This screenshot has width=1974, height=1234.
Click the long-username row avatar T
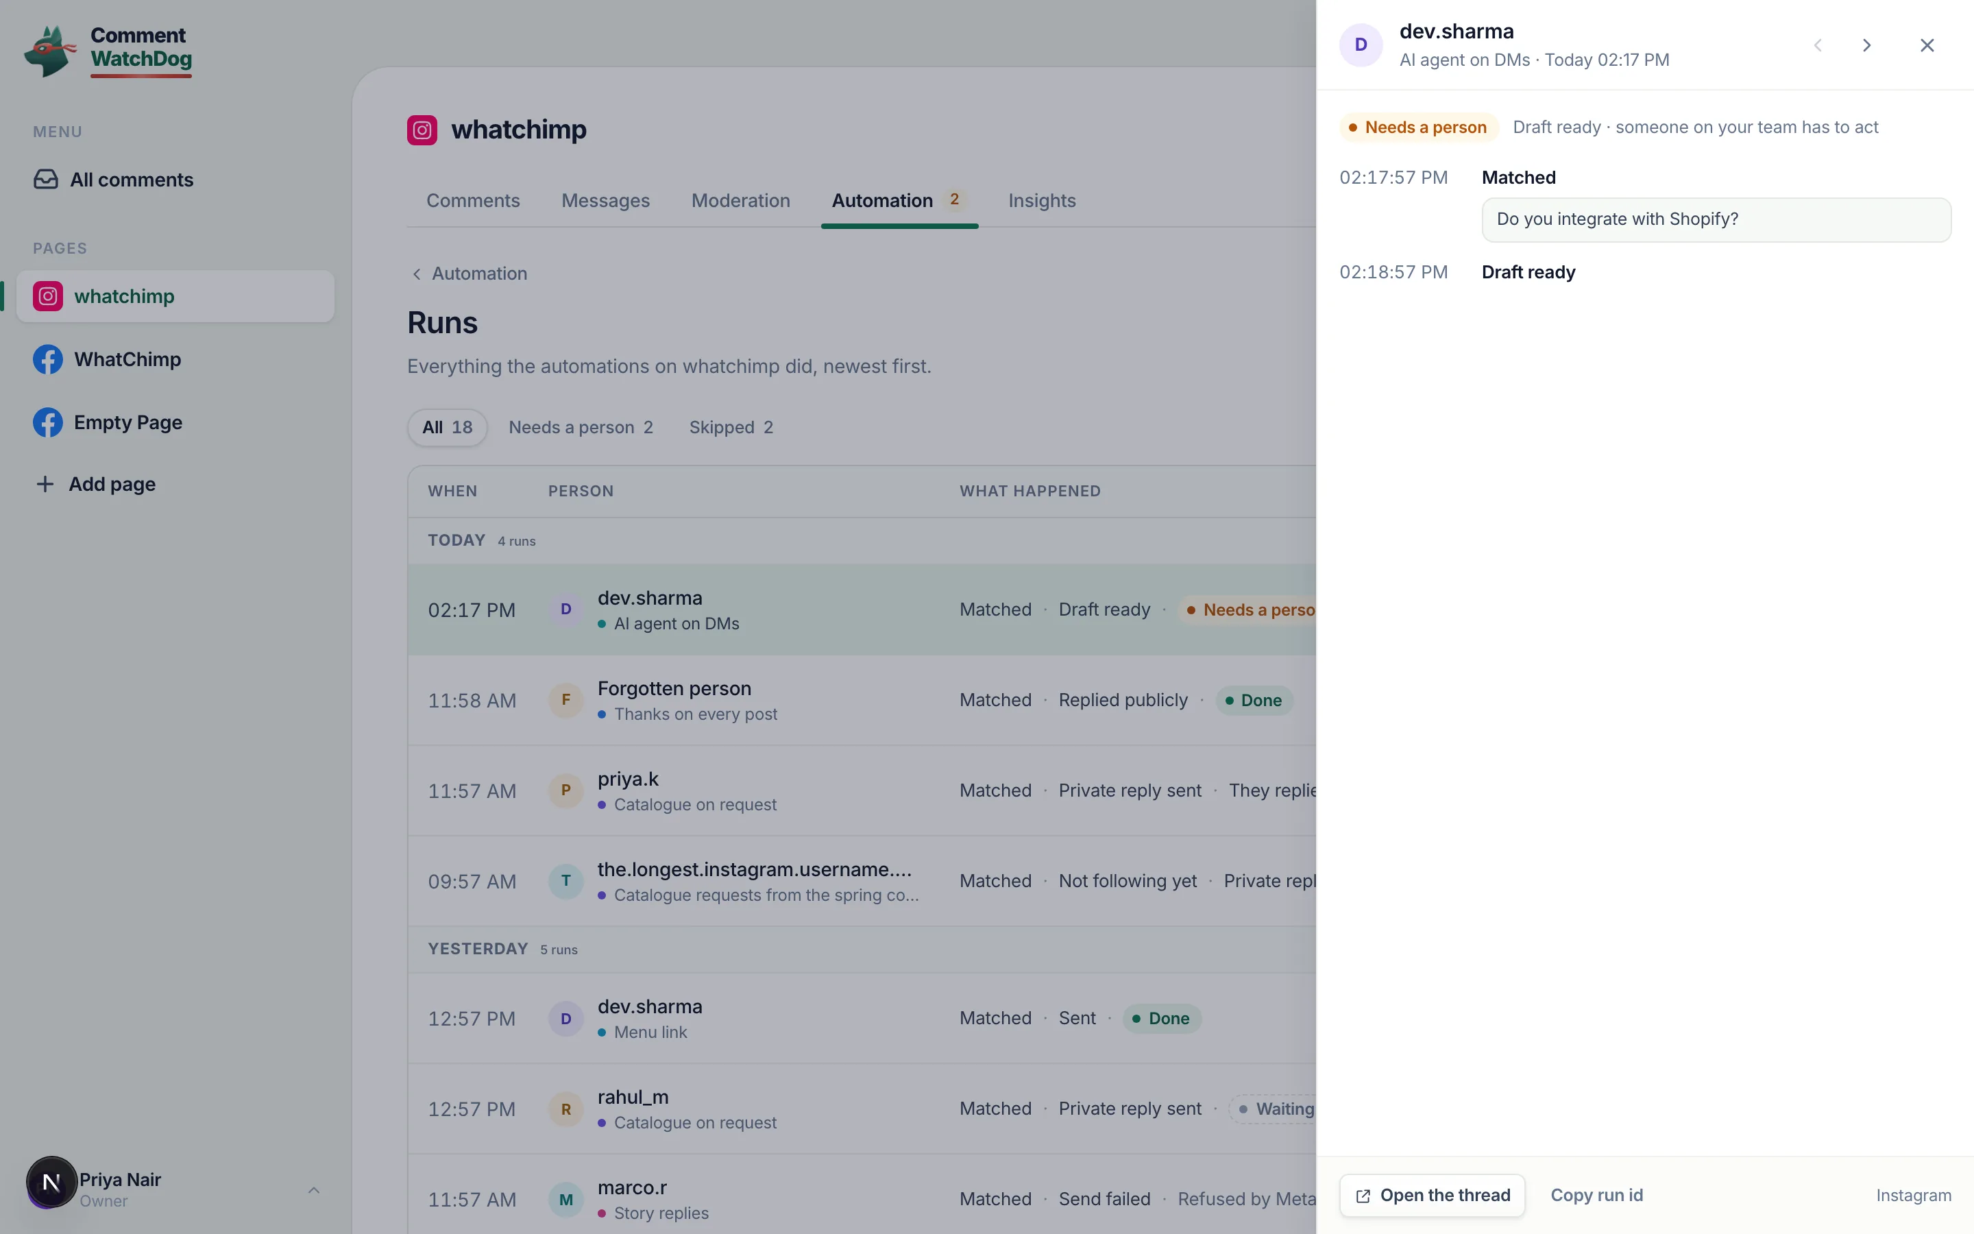566,882
